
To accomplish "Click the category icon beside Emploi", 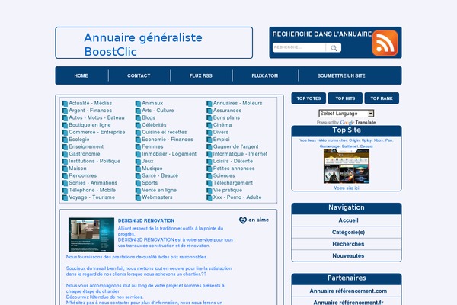I will click(x=209, y=140).
